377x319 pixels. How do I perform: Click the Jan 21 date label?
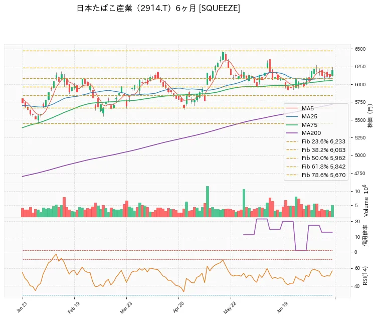click(22, 307)
